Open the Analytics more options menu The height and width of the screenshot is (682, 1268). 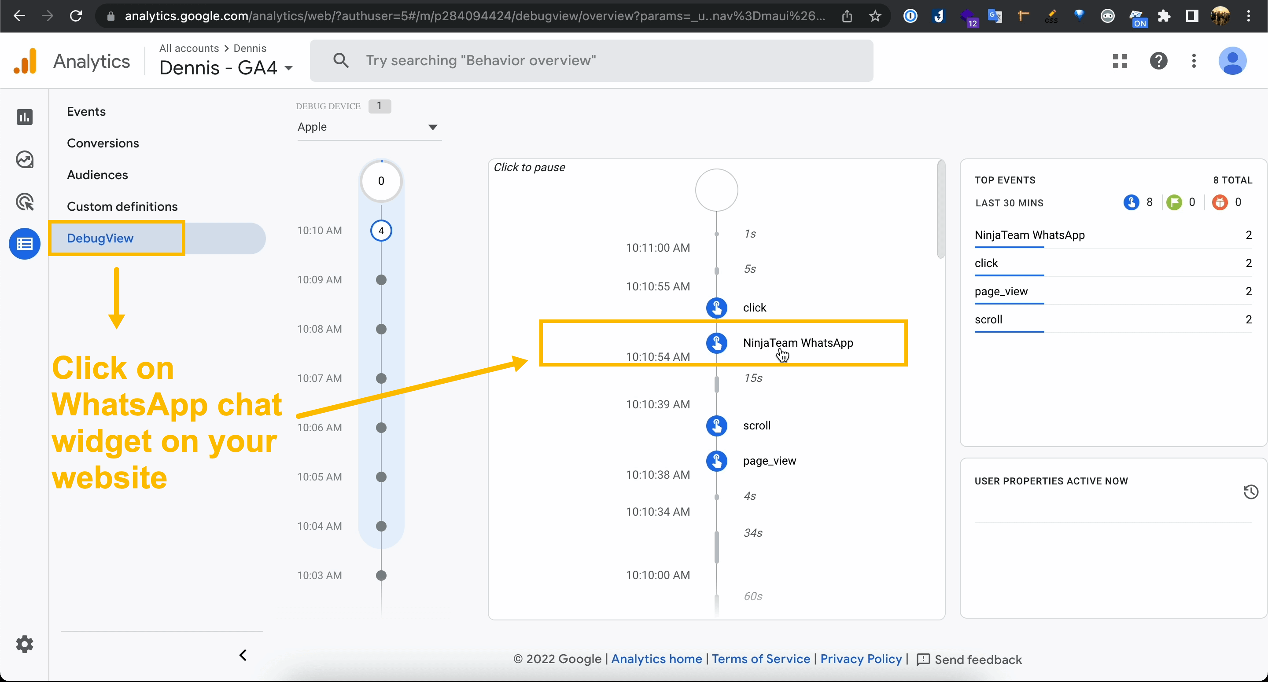click(1194, 61)
